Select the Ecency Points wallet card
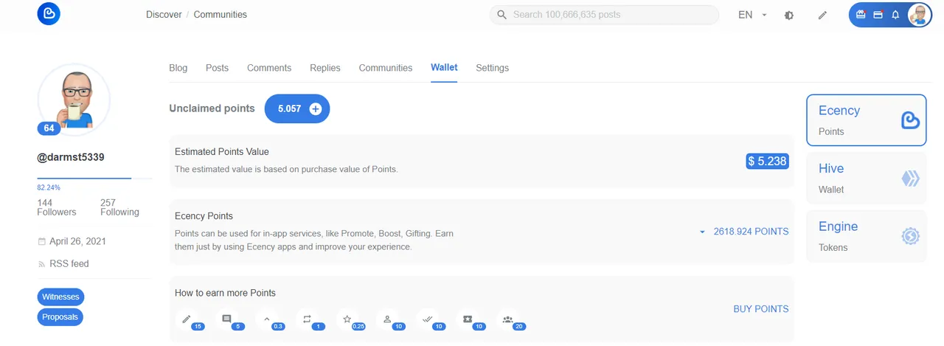This screenshot has width=944, height=346. (867, 120)
